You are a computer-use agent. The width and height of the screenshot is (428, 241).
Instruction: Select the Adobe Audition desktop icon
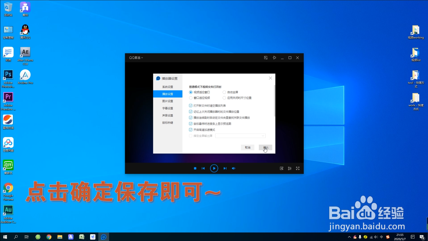[x=8, y=214]
